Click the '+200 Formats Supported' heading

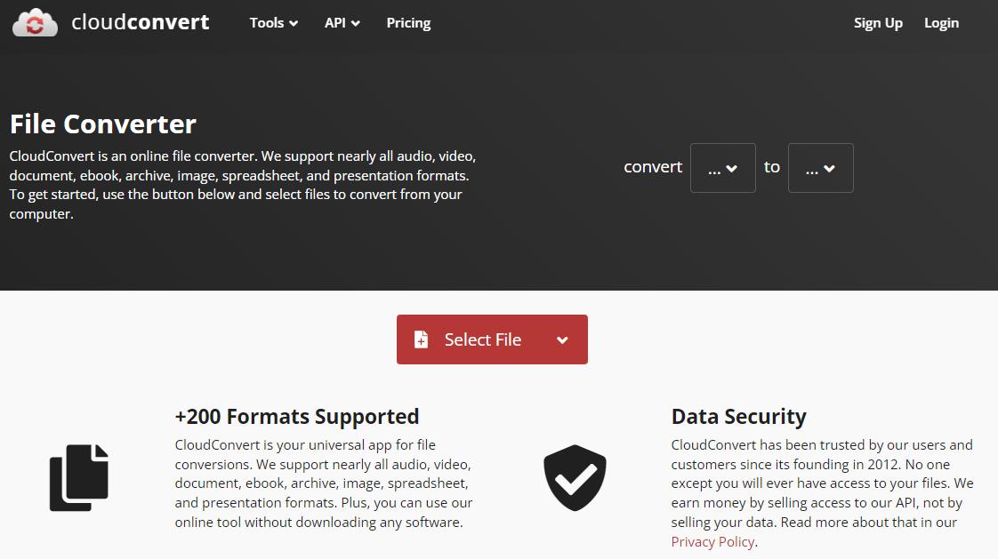296,417
